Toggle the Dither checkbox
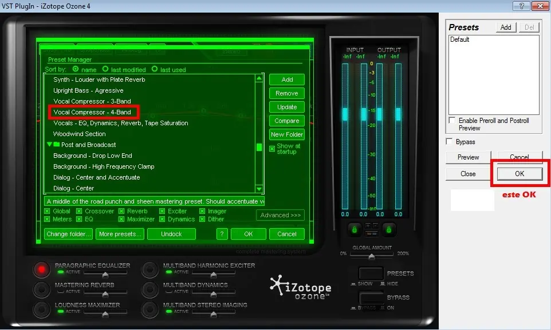The height and width of the screenshot is (330, 551). click(202, 219)
